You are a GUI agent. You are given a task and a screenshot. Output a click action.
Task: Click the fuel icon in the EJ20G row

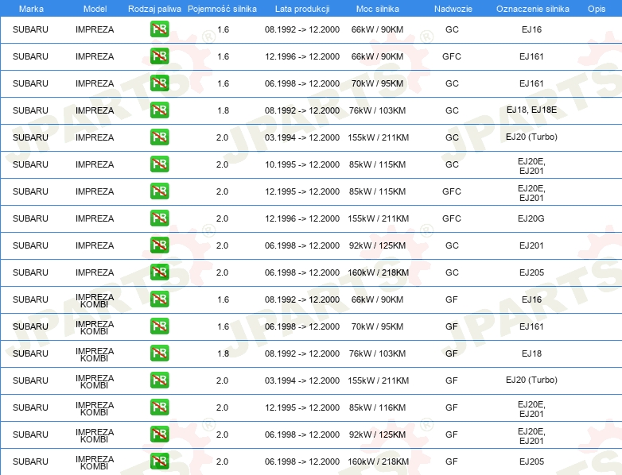[x=159, y=218]
